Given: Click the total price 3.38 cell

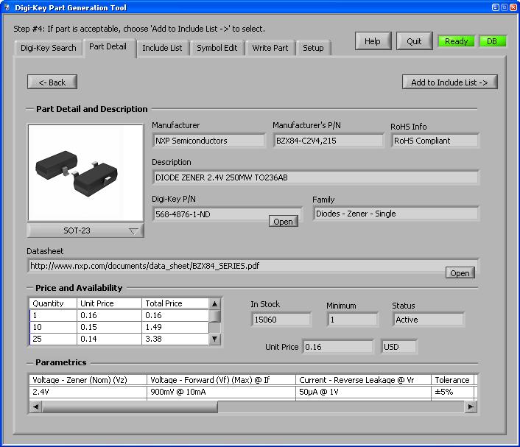Looking at the screenshot, I should click(x=175, y=339).
